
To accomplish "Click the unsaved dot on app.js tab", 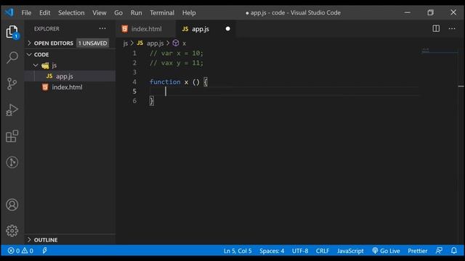I will [x=227, y=29].
